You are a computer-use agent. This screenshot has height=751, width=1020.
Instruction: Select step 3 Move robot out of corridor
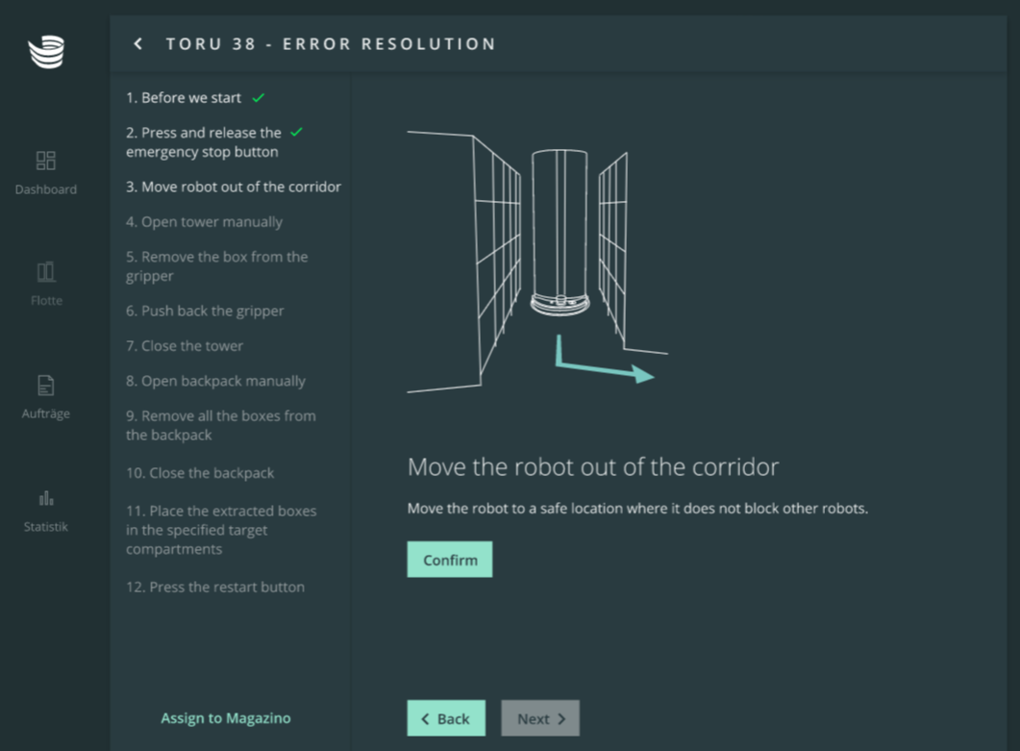point(233,187)
